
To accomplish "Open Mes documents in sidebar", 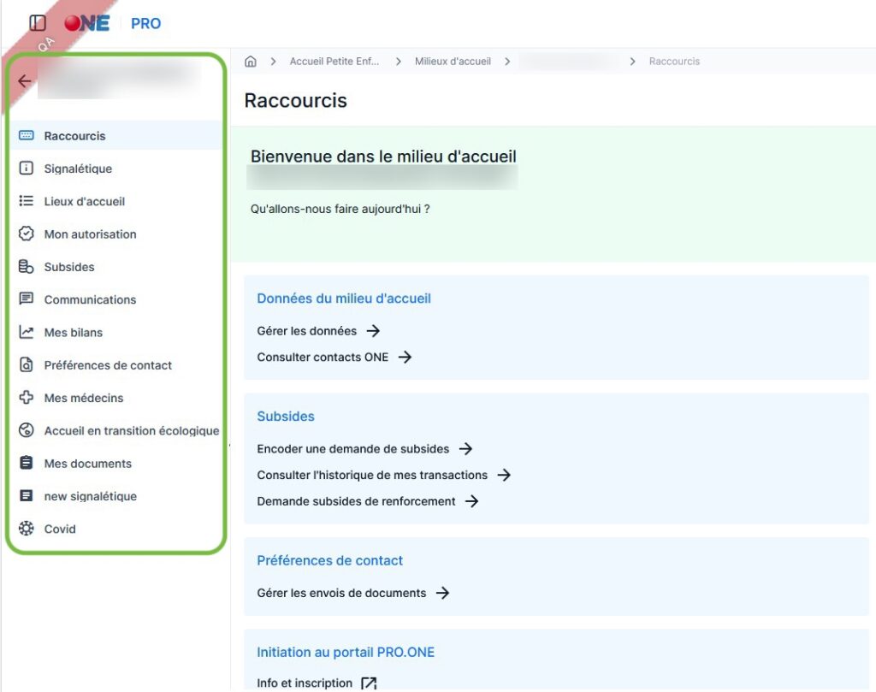I will [87, 464].
